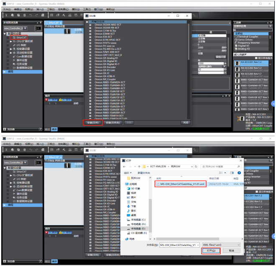The height and width of the screenshot is (266, 276).
Task: Check 显示所有版本 in upper toolbox
Action: click(256, 58)
